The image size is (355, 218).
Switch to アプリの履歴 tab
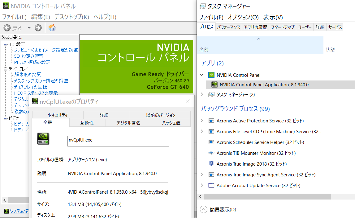(255, 27)
